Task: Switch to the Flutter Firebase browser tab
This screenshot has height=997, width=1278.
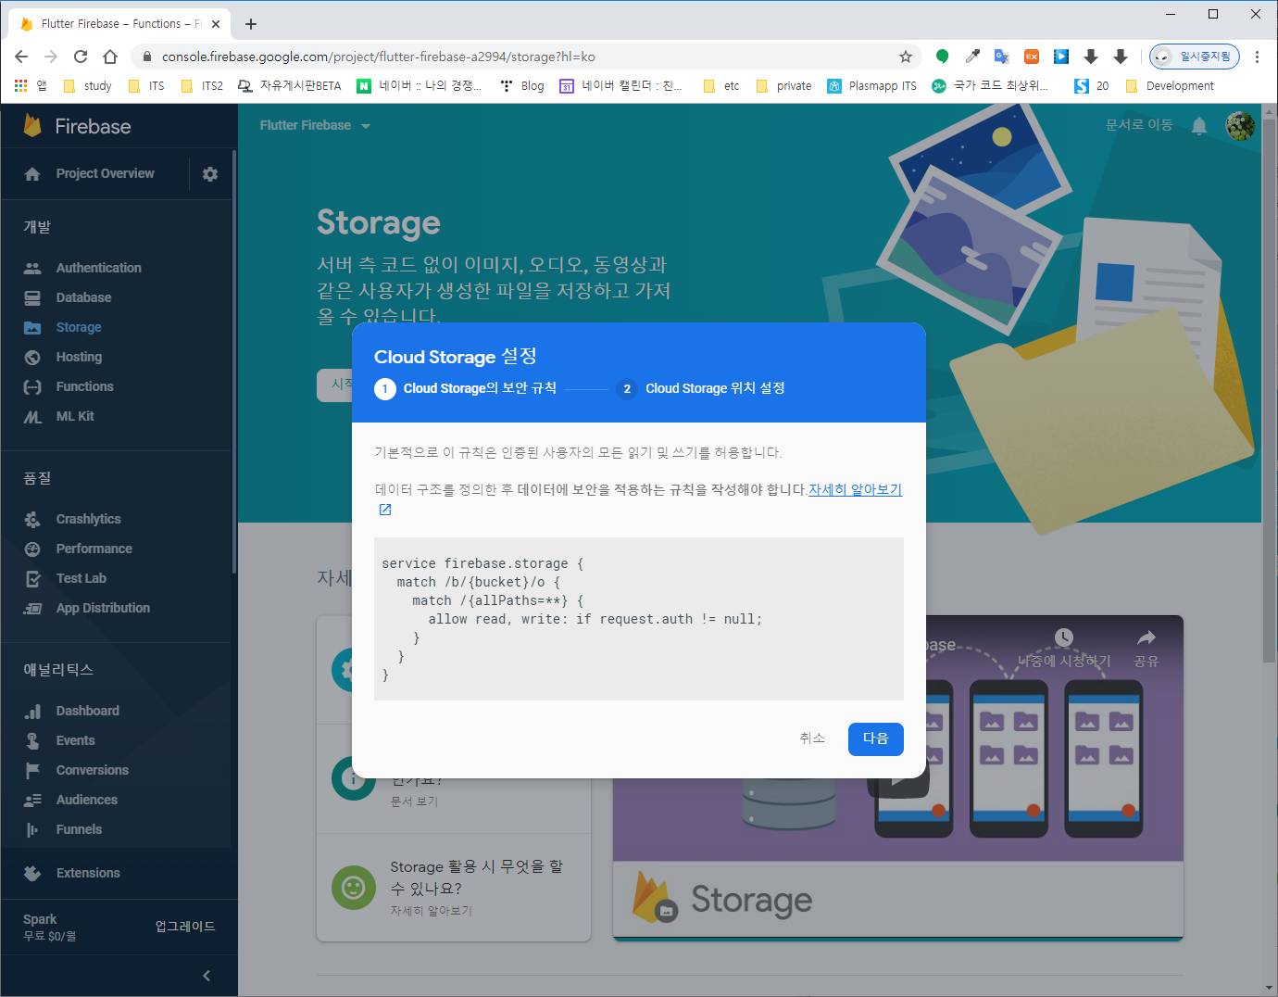Action: [x=120, y=24]
